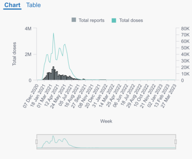The image size is (192, 159).
Task: Click the 31 Jan 2022 axis label
Action: point(100,96)
